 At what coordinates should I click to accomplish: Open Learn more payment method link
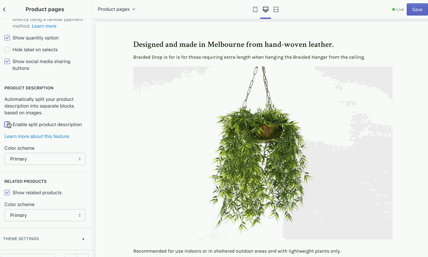click(x=44, y=26)
